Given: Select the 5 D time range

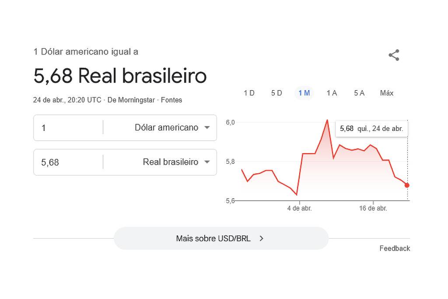Looking at the screenshot, I should pyautogui.click(x=276, y=93).
